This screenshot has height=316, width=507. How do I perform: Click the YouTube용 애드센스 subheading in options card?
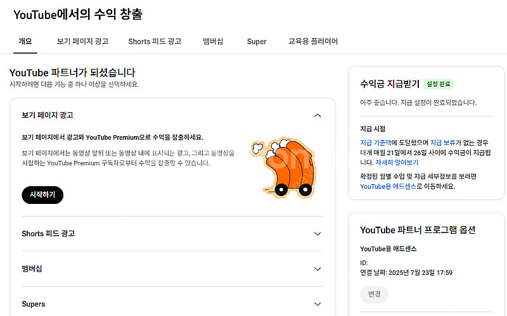tap(388, 249)
